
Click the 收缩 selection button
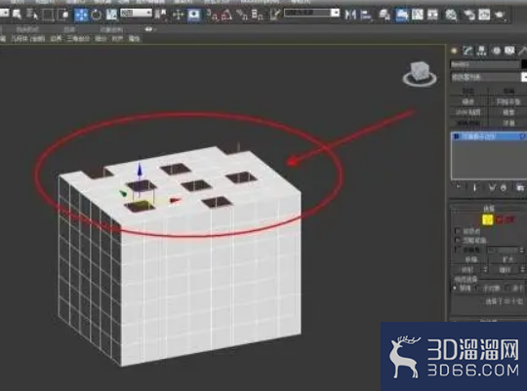tap(470, 259)
